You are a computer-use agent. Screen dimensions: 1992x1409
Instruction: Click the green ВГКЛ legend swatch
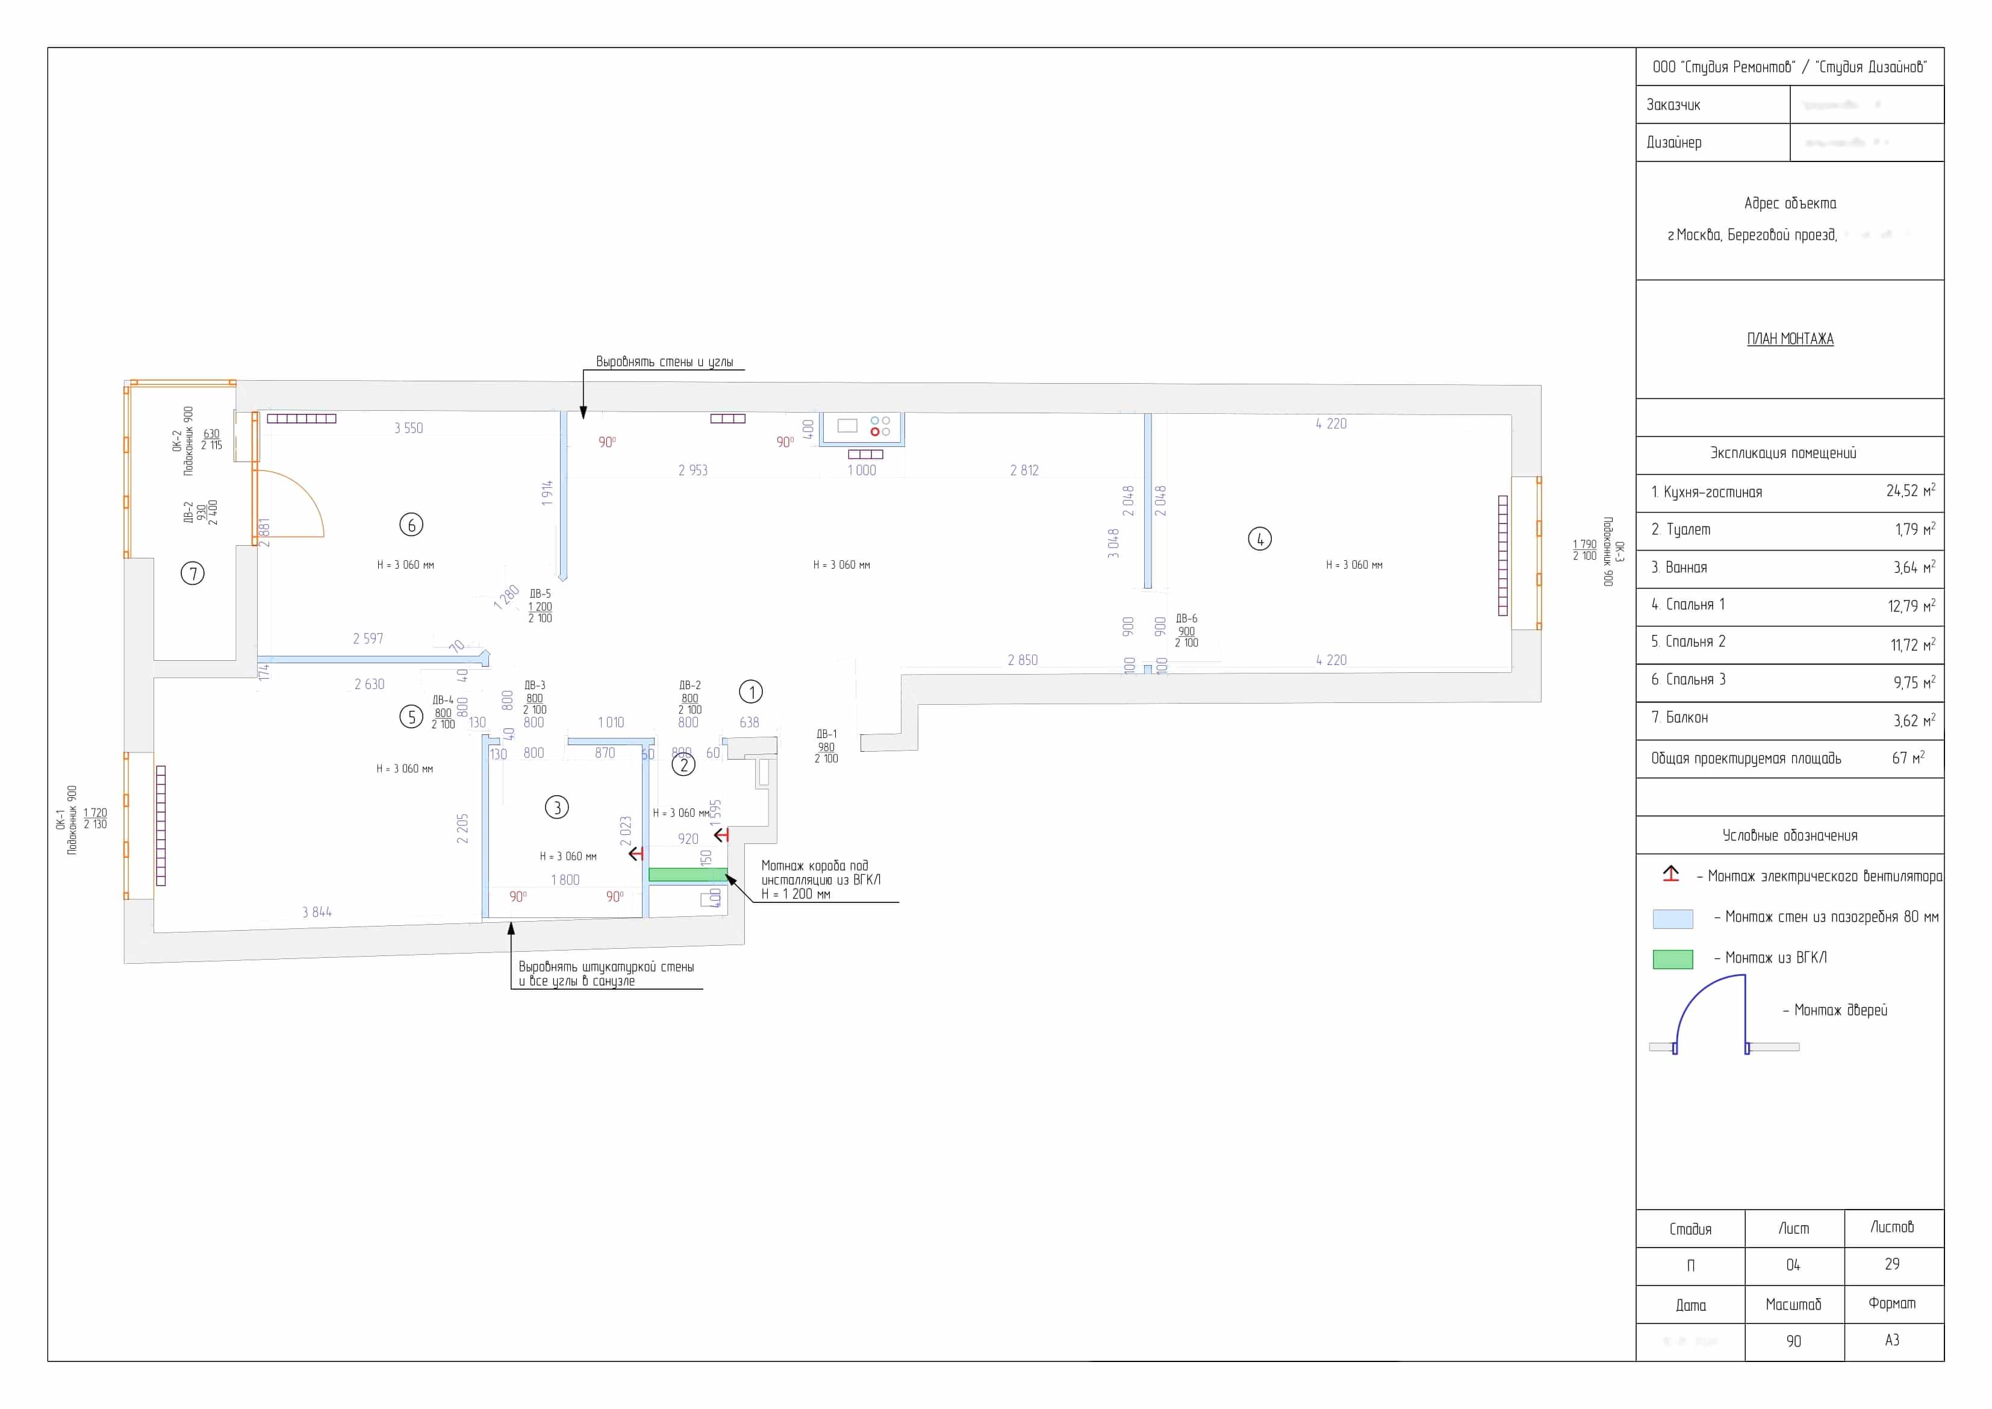(1673, 959)
